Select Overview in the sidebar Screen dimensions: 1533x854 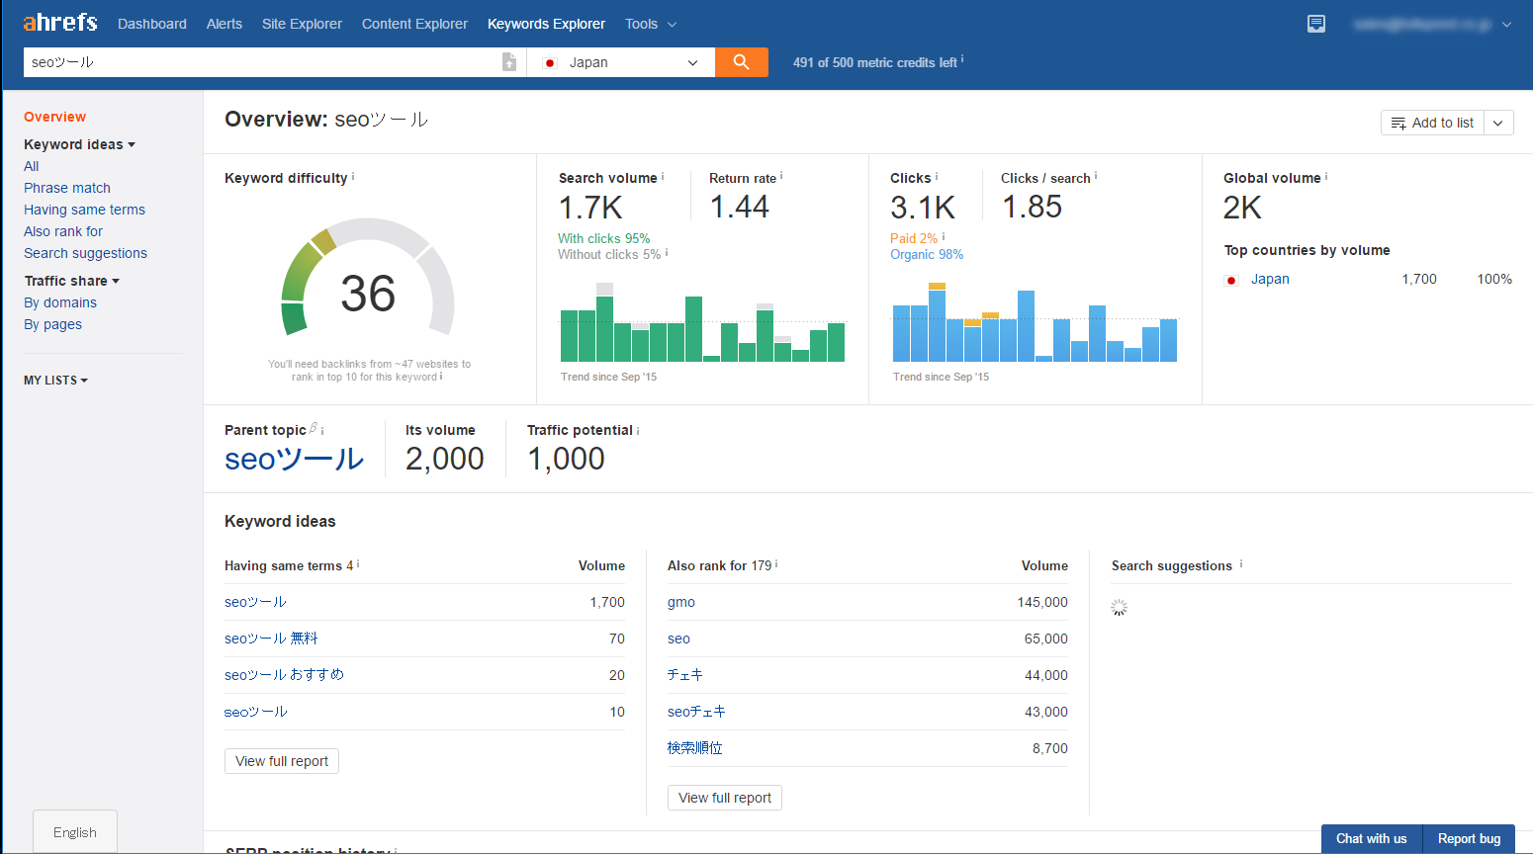click(x=55, y=117)
